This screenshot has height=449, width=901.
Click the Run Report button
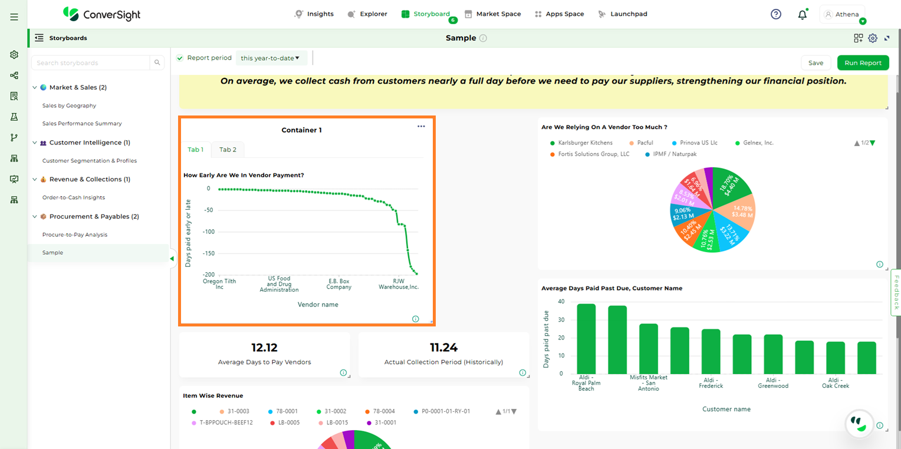(x=863, y=63)
